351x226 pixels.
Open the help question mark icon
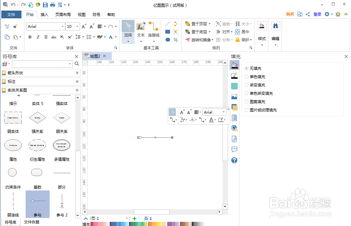[x=234, y=160]
